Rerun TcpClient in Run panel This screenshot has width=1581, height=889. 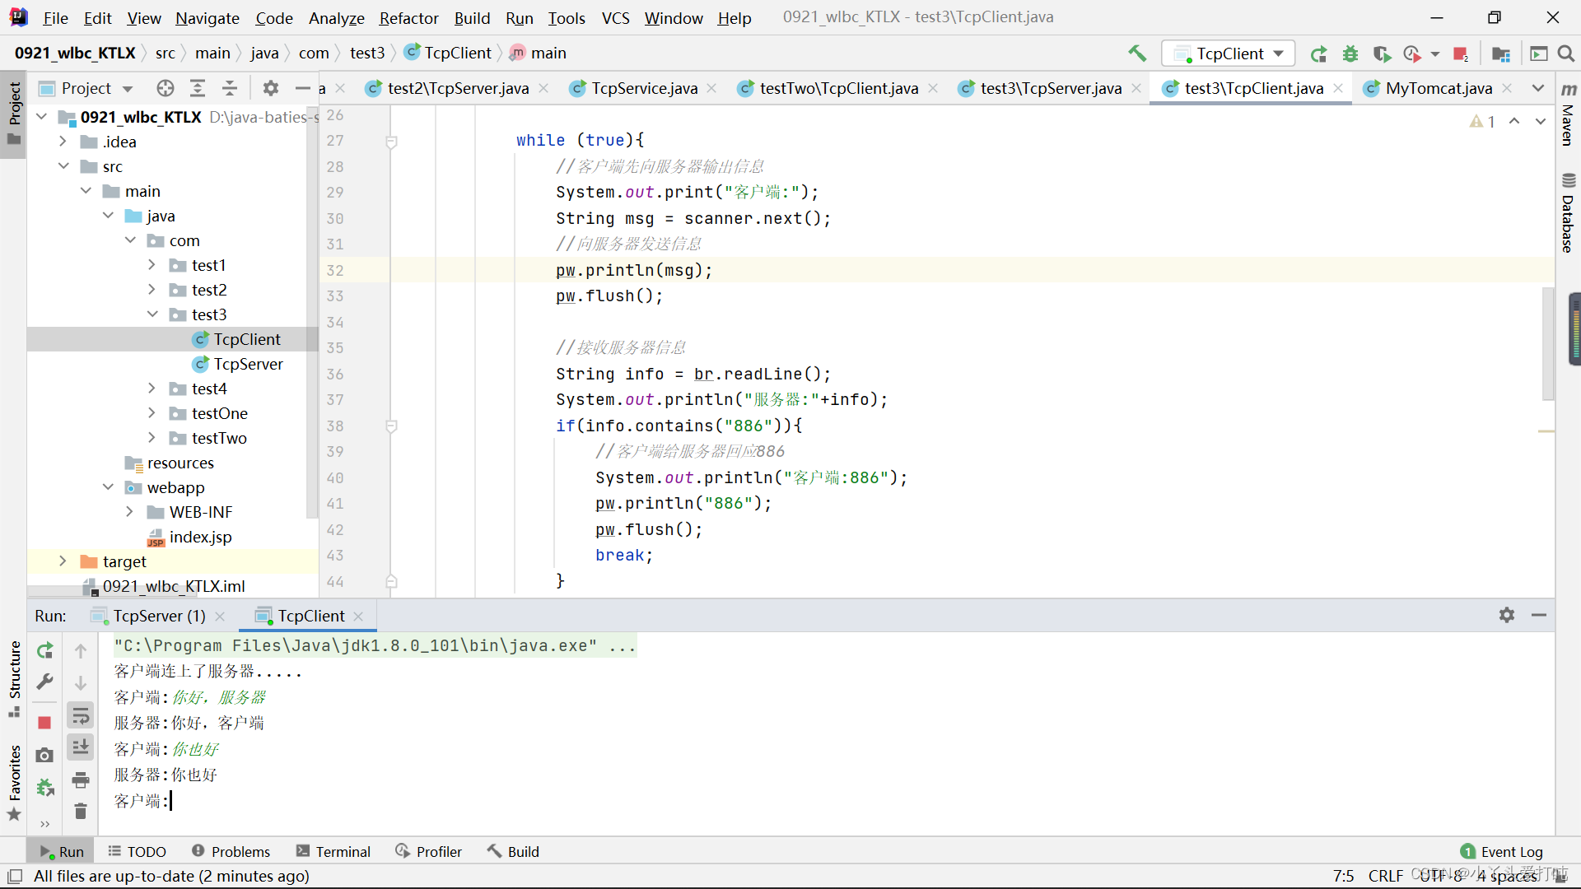tap(45, 650)
